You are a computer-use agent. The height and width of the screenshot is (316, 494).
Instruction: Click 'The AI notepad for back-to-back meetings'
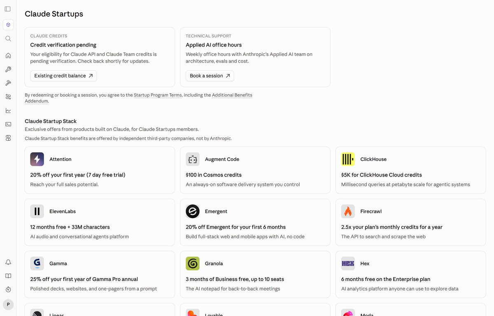233,289
